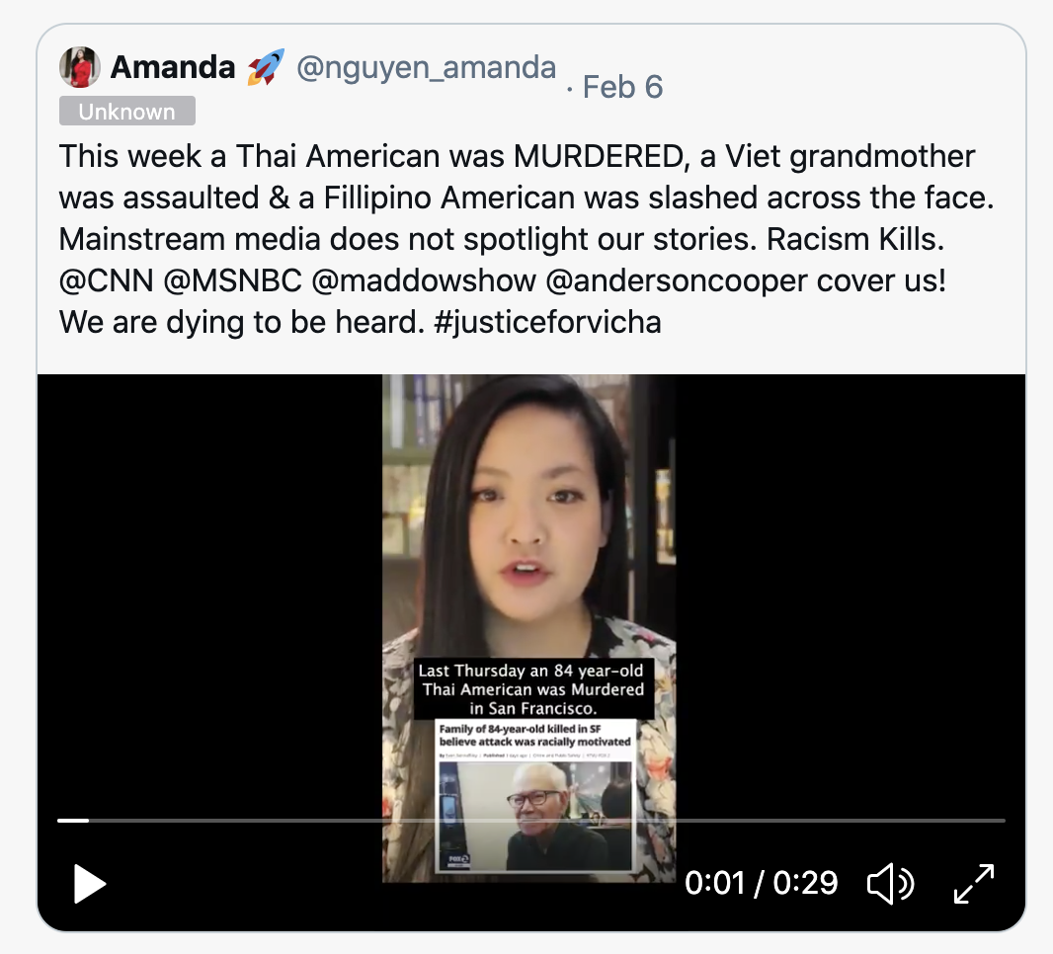Click the video caption about San Francisco
The height and width of the screenshot is (954, 1053).
(x=533, y=689)
